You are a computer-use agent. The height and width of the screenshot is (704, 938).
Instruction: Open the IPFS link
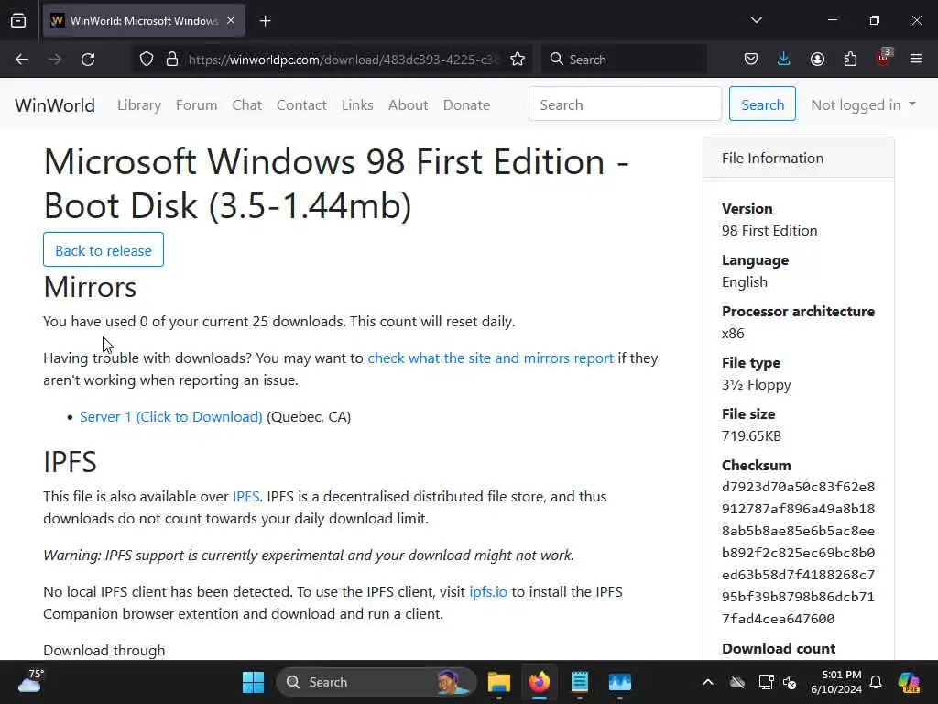[245, 496]
